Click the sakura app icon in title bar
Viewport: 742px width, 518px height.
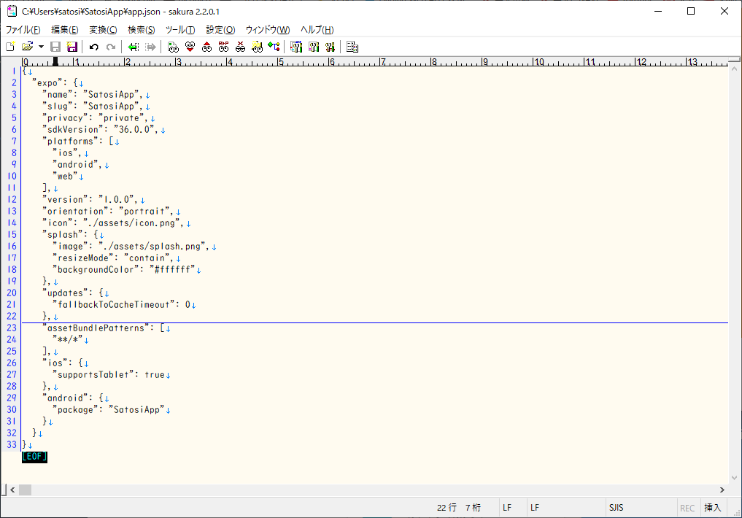click(12, 11)
